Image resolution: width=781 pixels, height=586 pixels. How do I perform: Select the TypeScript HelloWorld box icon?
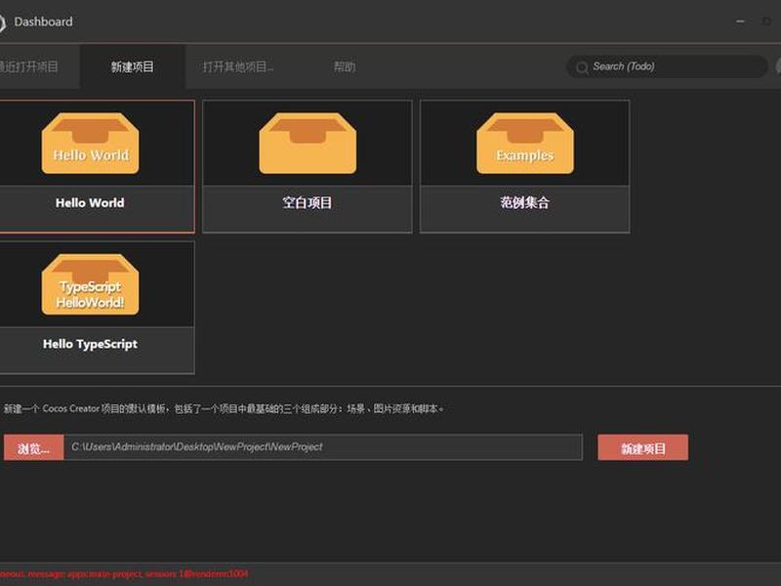[90, 284]
